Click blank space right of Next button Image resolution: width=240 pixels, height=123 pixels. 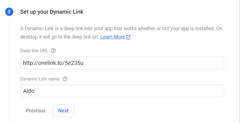138,111
